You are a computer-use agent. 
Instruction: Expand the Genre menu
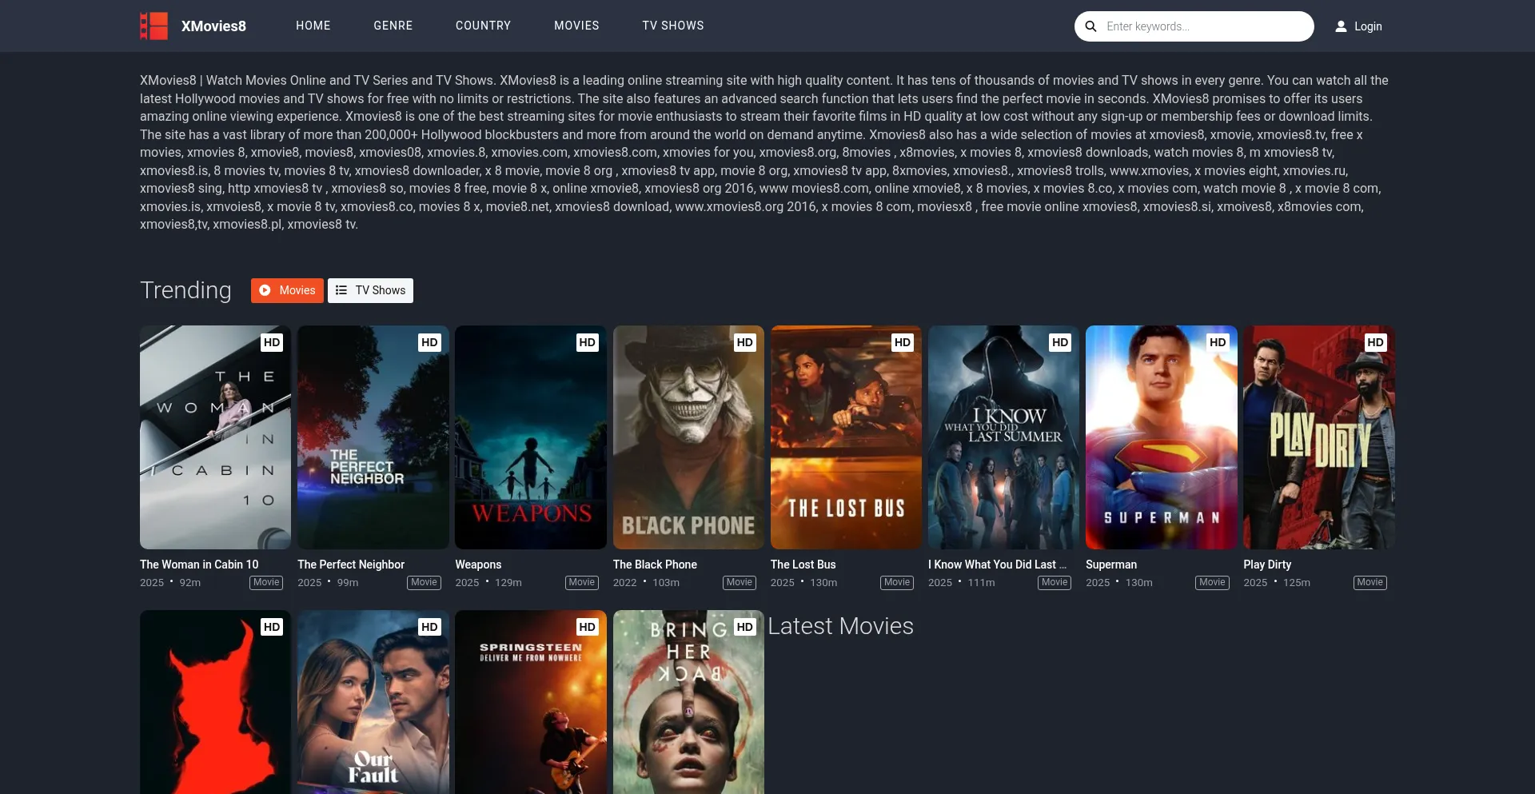393,26
